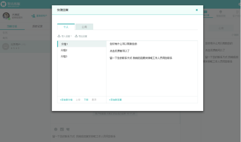Image resolution: width=241 pixels, height=142 pixels.
Task: Click the 上移 move-up link
Action: (78, 100)
